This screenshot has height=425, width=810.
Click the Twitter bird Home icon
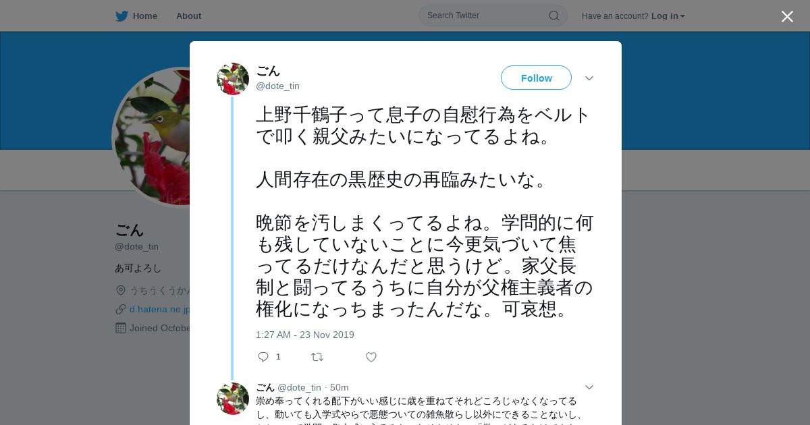pos(122,16)
